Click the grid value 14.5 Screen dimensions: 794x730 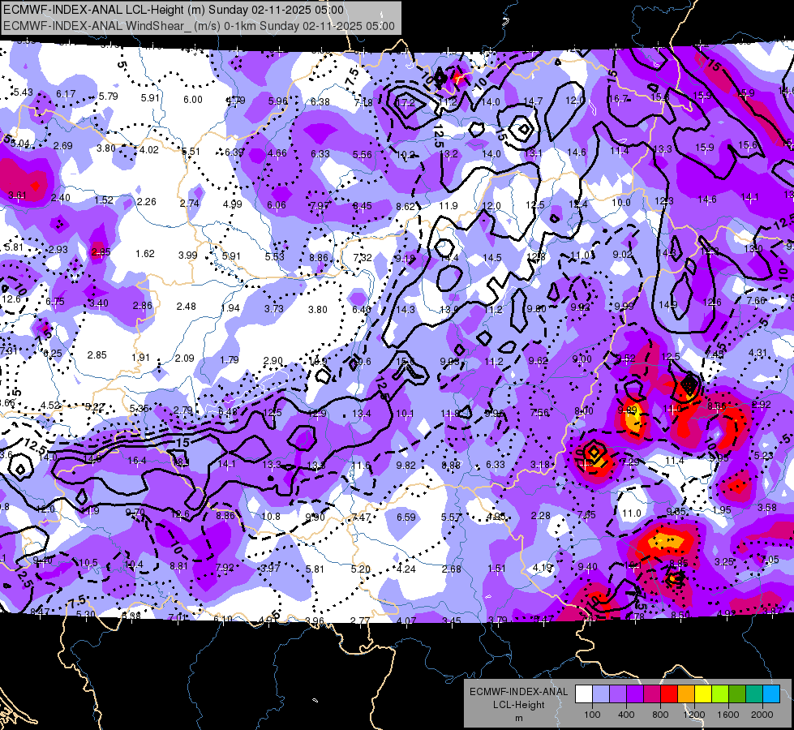click(x=492, y=257)
